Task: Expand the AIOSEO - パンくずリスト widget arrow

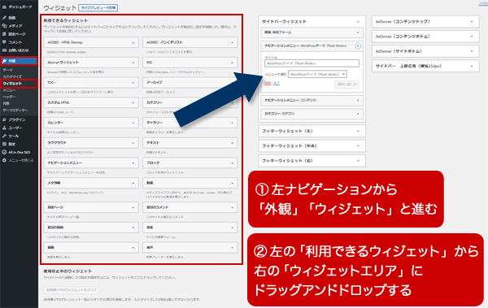Action: [232, 42]
